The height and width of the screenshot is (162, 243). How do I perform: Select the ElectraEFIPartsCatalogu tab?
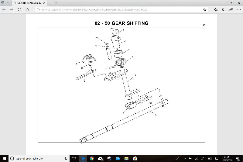coord(29,3)
